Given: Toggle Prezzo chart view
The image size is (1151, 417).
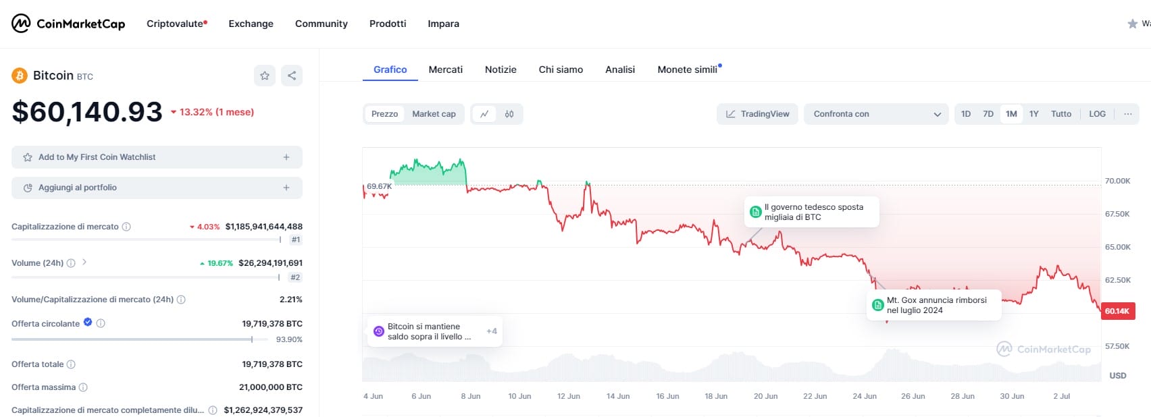Looking at the screenshot, I should (x=384, y=114).
